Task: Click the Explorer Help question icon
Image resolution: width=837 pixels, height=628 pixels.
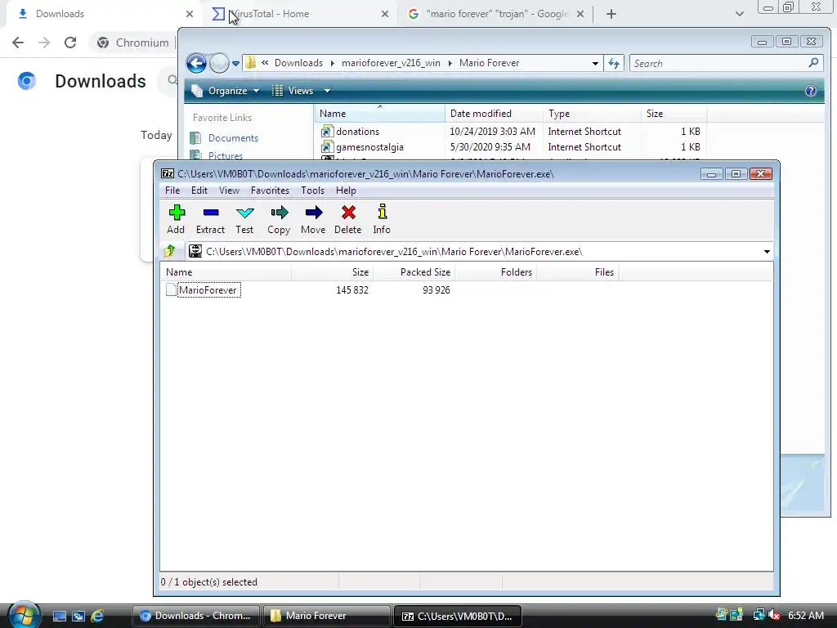Action: (810, 91)
